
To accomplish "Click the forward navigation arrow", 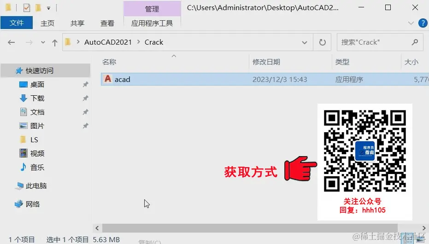I will point(29,42).
